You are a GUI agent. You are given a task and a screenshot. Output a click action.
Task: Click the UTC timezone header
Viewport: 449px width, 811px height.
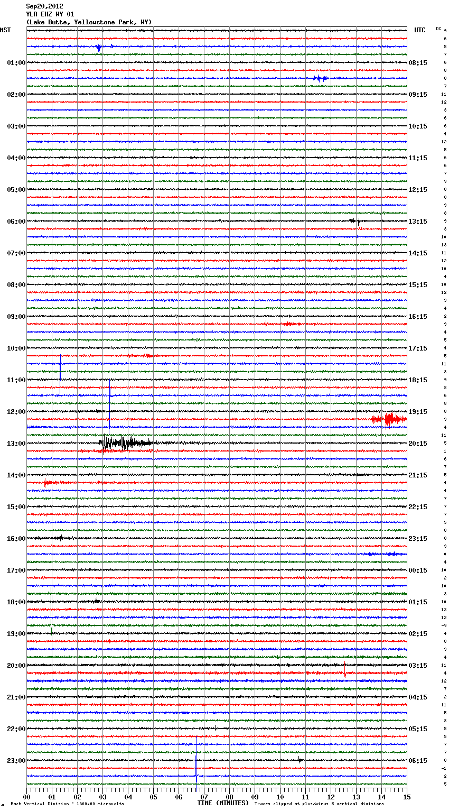coord(420,30)
